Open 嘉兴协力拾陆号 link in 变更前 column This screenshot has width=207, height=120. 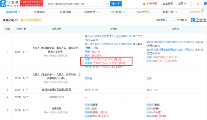pyautogui.click(x=108, y=36)
